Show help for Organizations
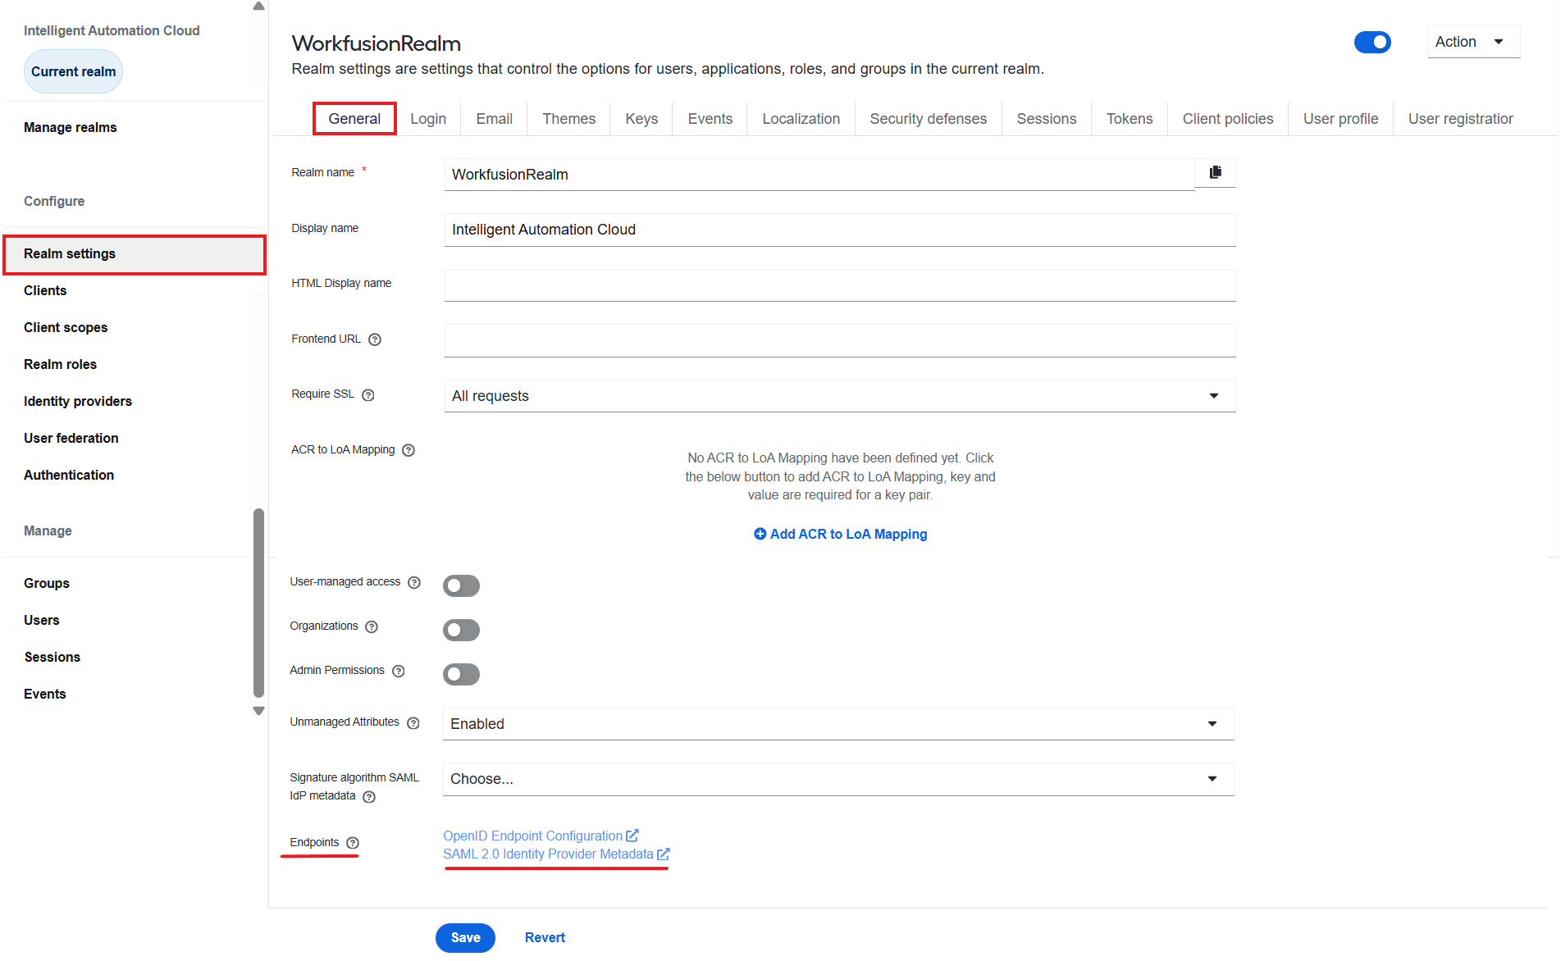Image resolution: width=1561 pixels, height=961 pixels. click(x=372, y=627)
